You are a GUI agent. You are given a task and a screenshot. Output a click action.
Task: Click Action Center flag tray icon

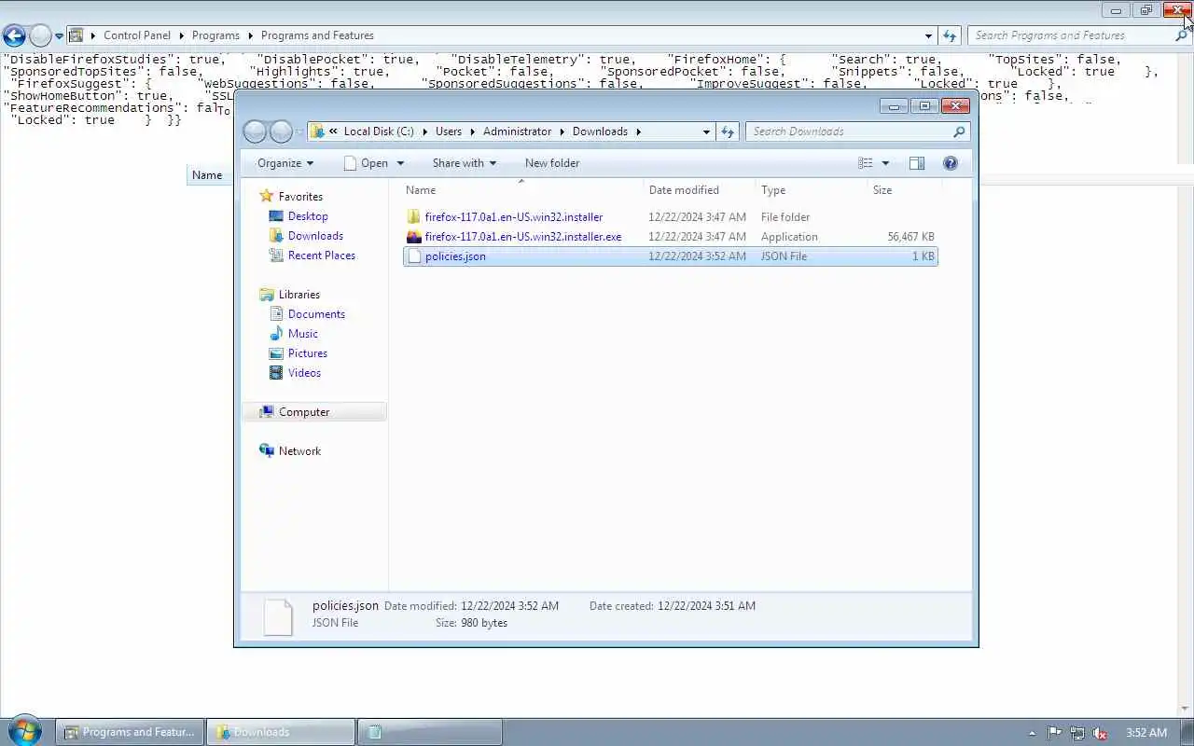pos(1055,733)
